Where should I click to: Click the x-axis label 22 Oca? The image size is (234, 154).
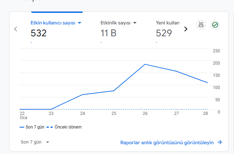[x=24, y=116]
